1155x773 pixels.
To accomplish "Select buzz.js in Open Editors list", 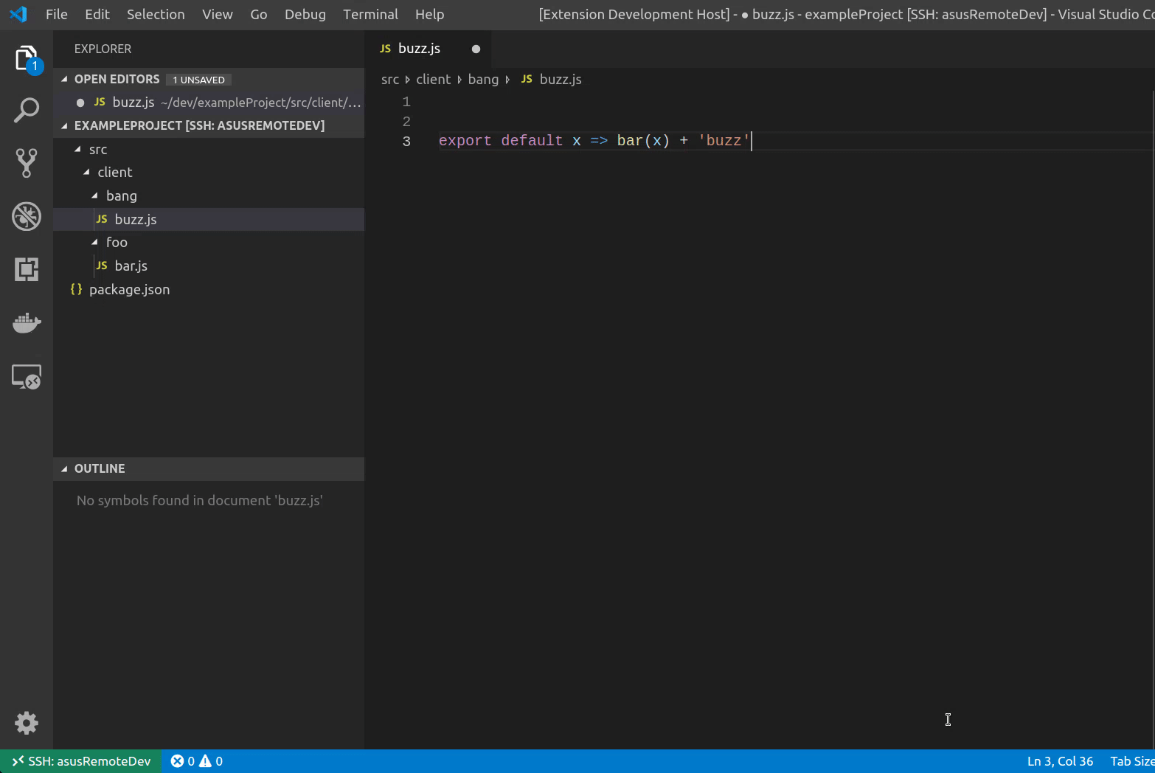I will [x=209, y=103].
